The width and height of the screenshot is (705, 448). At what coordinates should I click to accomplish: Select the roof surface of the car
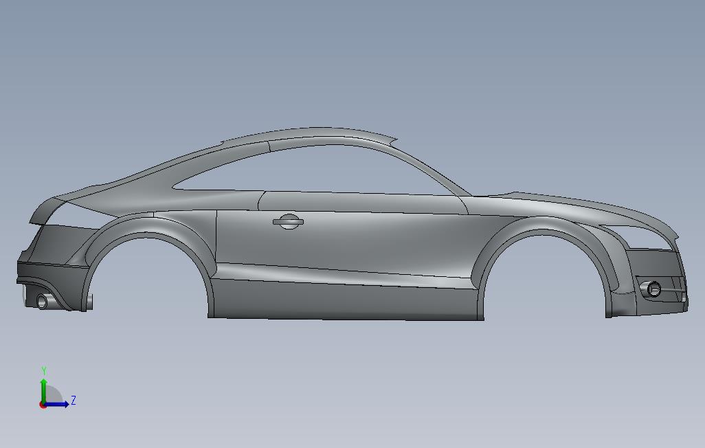[310, 133]
